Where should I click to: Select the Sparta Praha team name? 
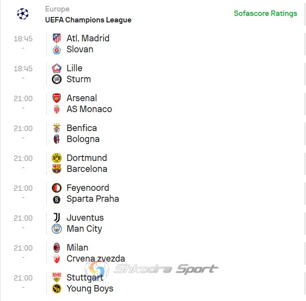tap(93, 199)
